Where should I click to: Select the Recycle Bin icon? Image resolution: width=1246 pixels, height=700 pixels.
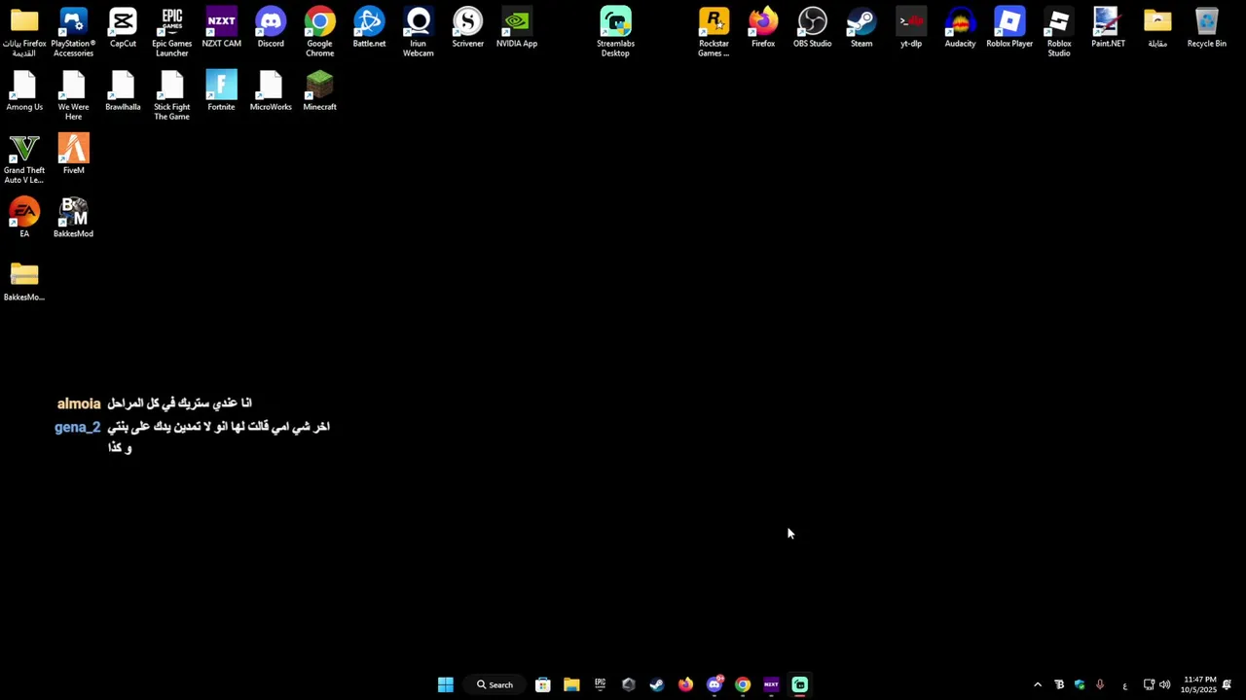click(1206, 27)
